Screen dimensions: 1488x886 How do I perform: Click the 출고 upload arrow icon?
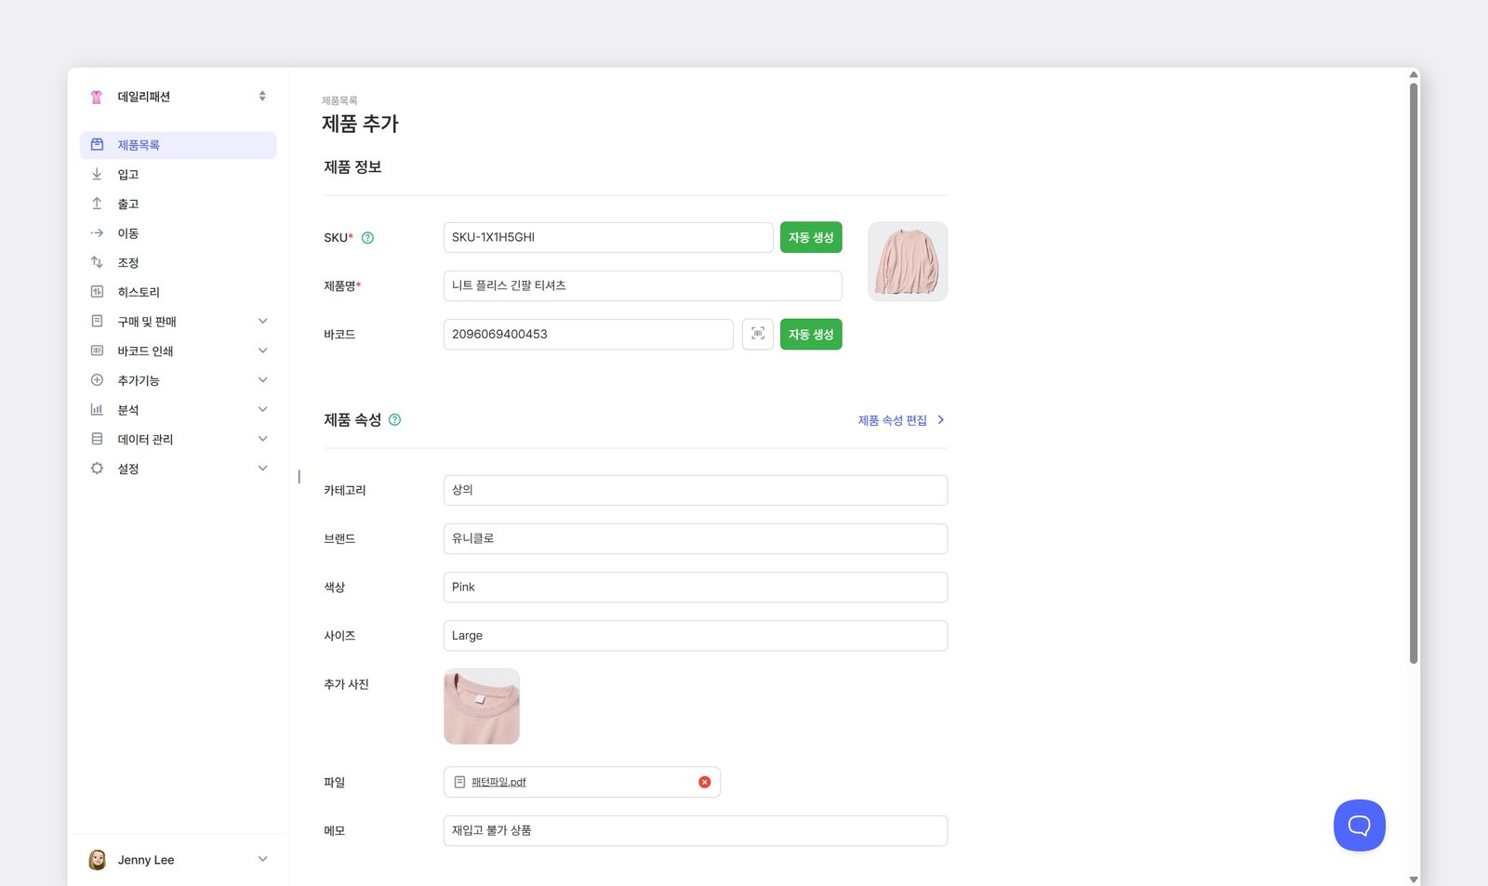point(97,204)
